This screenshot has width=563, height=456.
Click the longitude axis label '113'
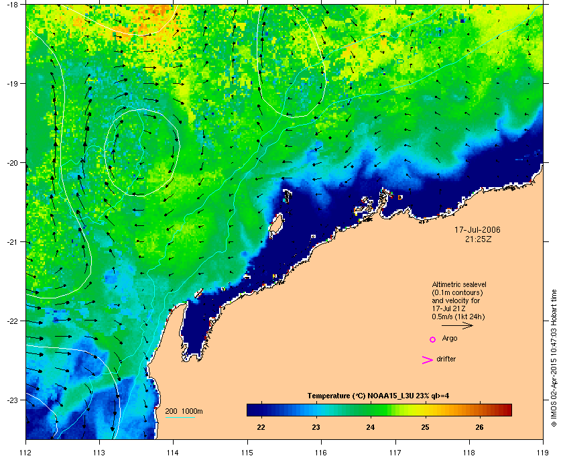(x=99, y=452)
